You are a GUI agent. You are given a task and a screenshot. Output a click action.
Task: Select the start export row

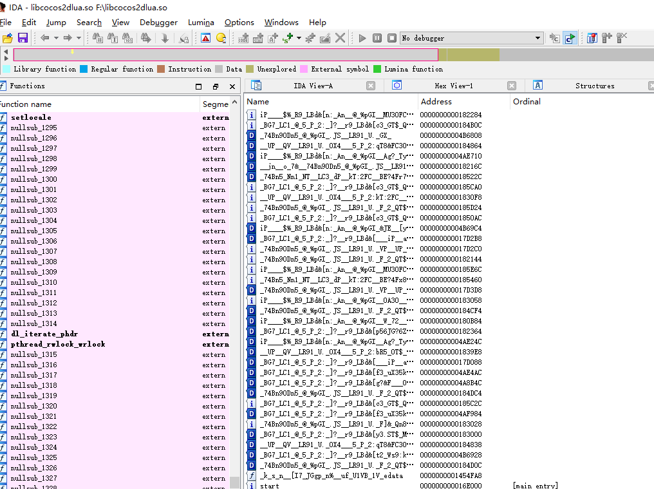coord(449,486)
